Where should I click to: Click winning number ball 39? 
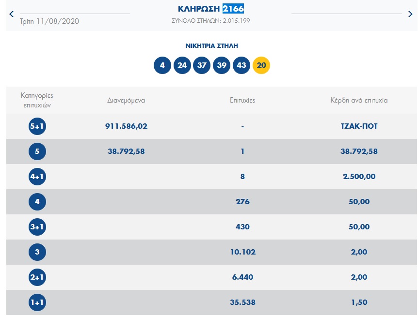(x=222, y=65)
